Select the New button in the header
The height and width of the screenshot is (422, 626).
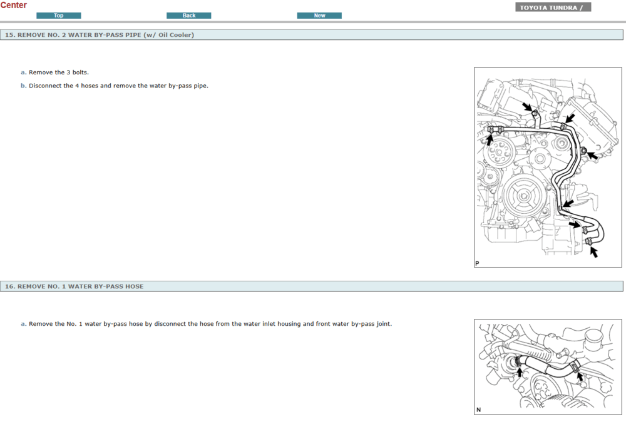319,16
